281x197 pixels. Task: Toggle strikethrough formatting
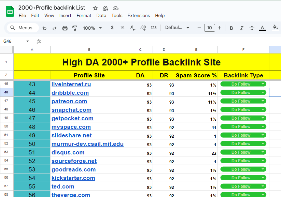(251, 28)
